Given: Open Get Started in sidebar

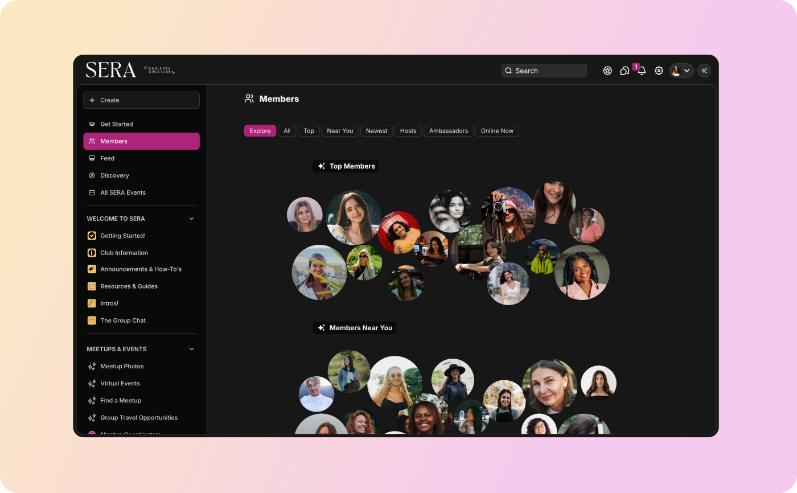Looking at the screenshot, I should (141, 124).
